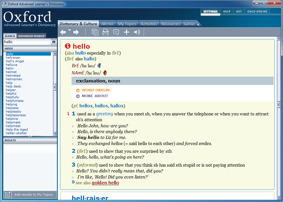This screenshot has width=283, height=202.
Task: Switch to the iWriter tab
Action: (x=107, y=24)
